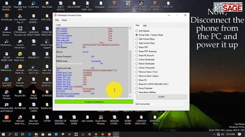Screen dimensions: 245x137
Task: Click the green Progress Completed bar
Action: pos(94,102)
